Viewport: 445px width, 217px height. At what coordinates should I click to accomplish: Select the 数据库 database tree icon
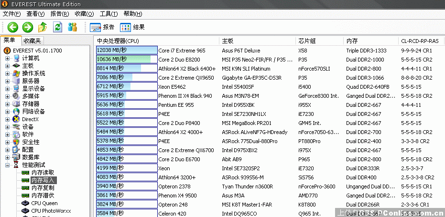tap(17, 157)
